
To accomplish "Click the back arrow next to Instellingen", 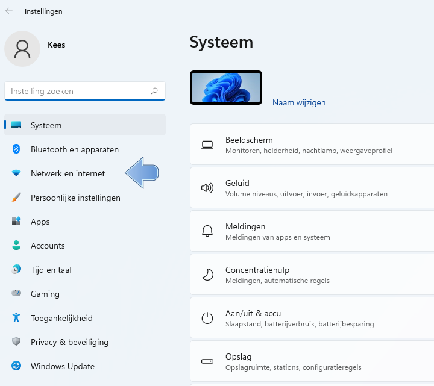I will tap(9, 11).
